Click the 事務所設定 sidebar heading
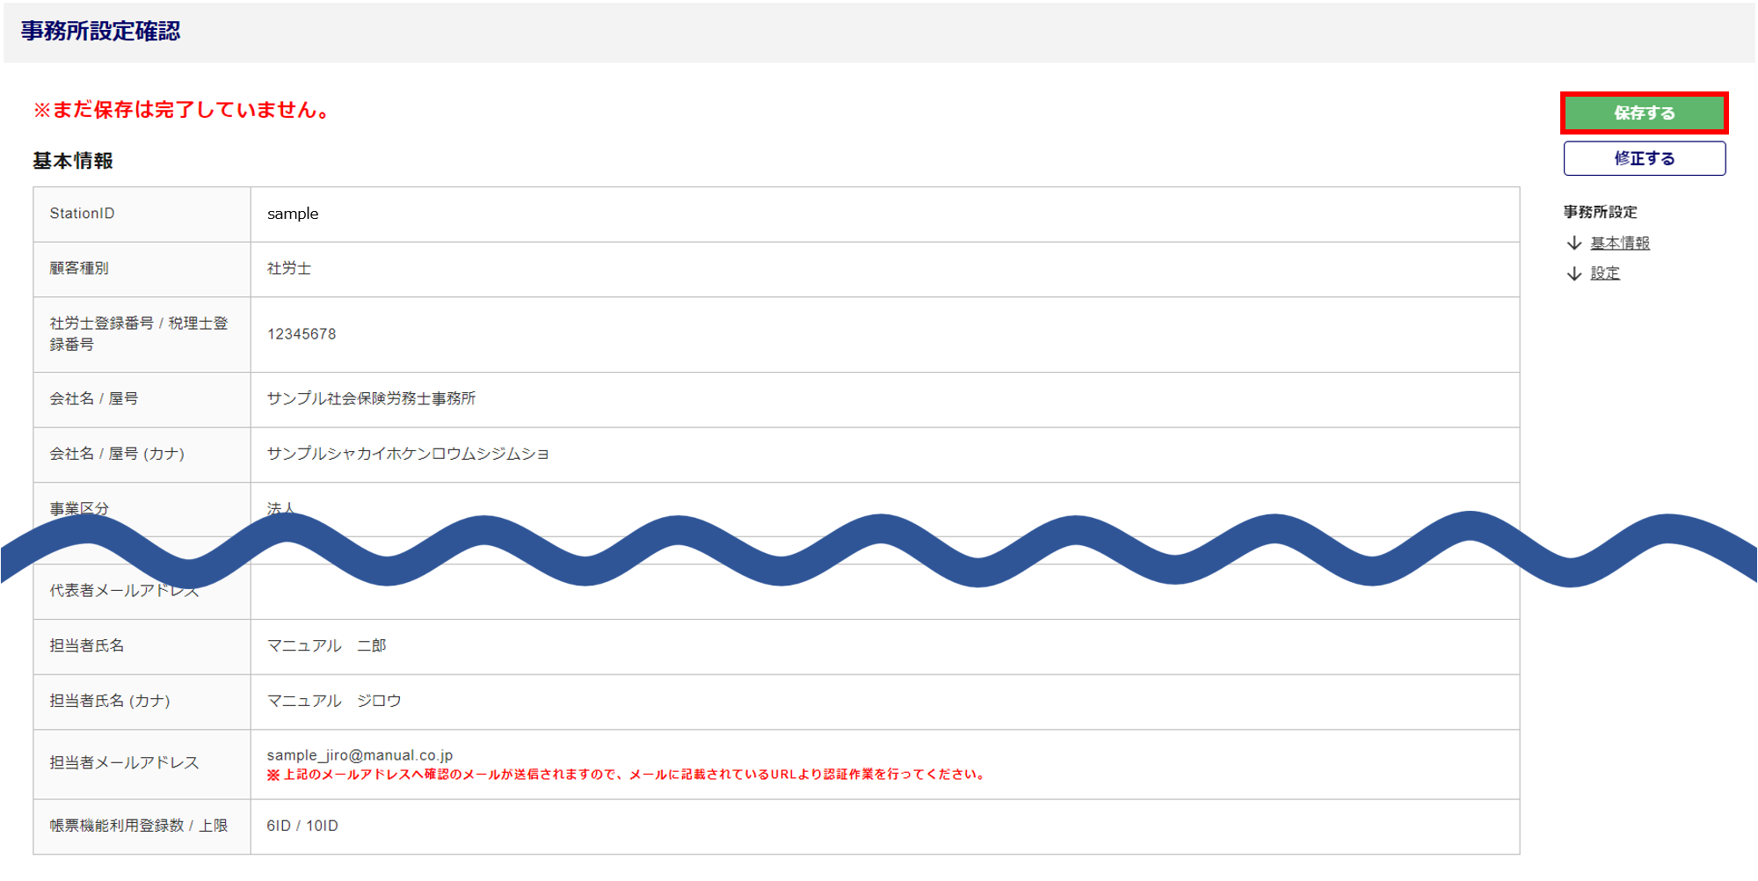This screenshot has height=881, width=1758. click(1600, 212)
